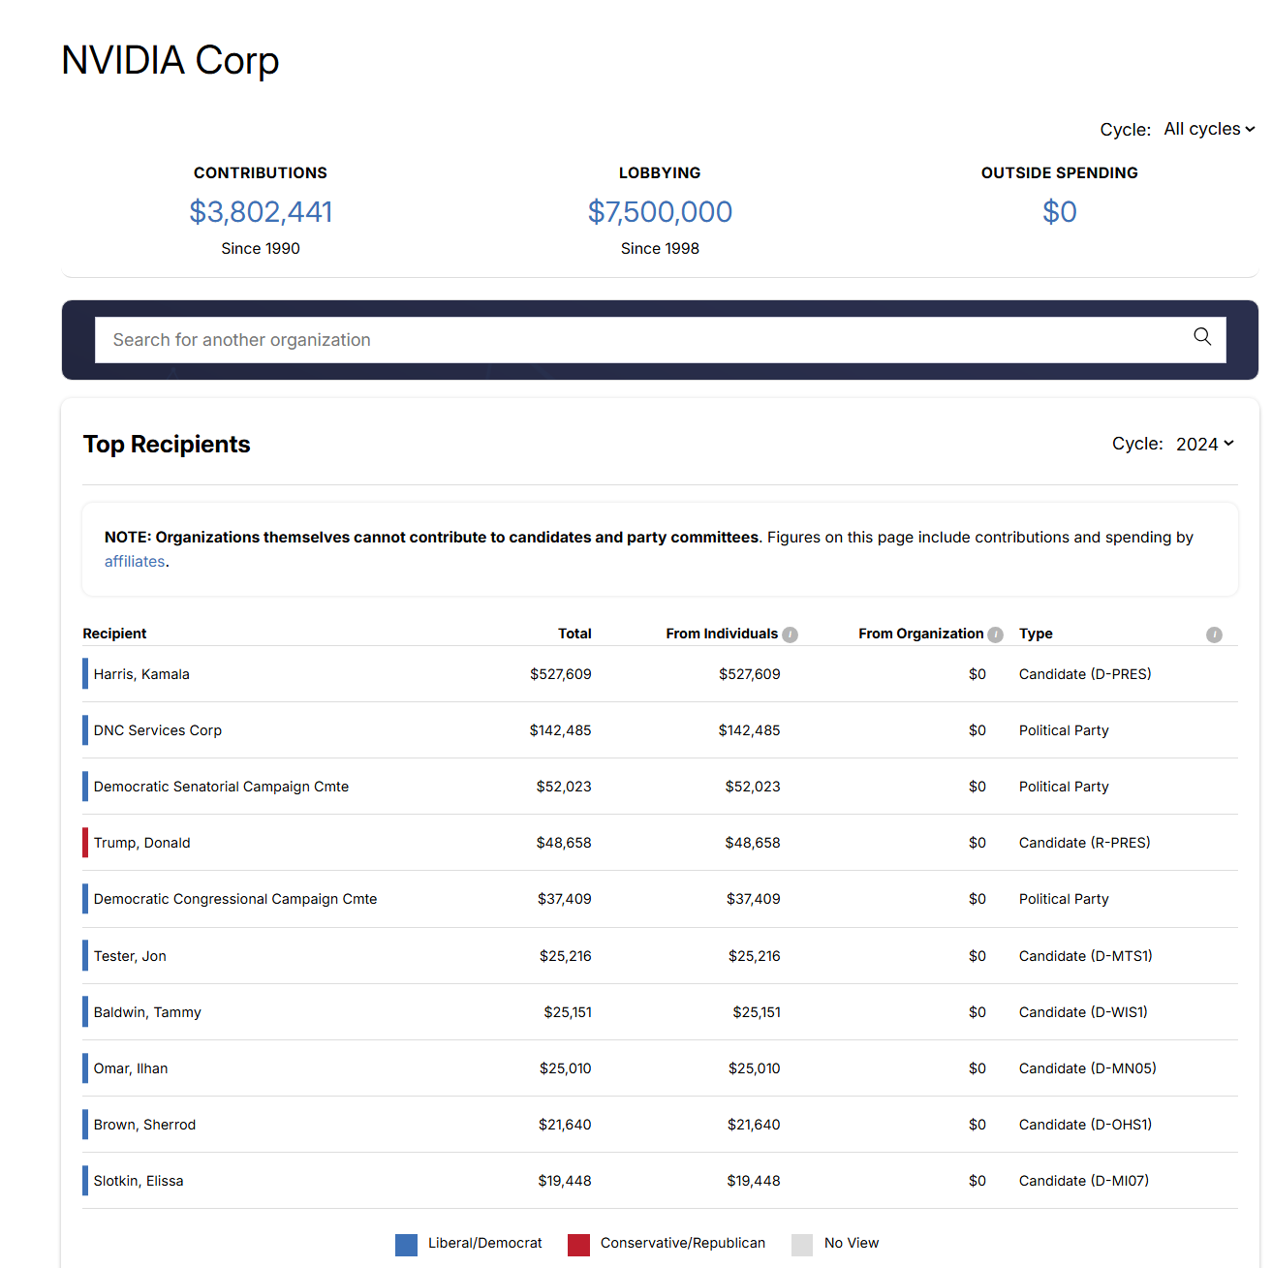Viewport: 1272px width, 1268px height.
Task: Open the affiliates link in the note
Action: 135,562
